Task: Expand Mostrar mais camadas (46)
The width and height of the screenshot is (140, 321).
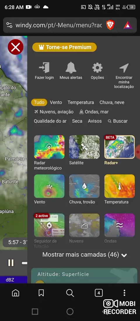Action: click(85, 255)
